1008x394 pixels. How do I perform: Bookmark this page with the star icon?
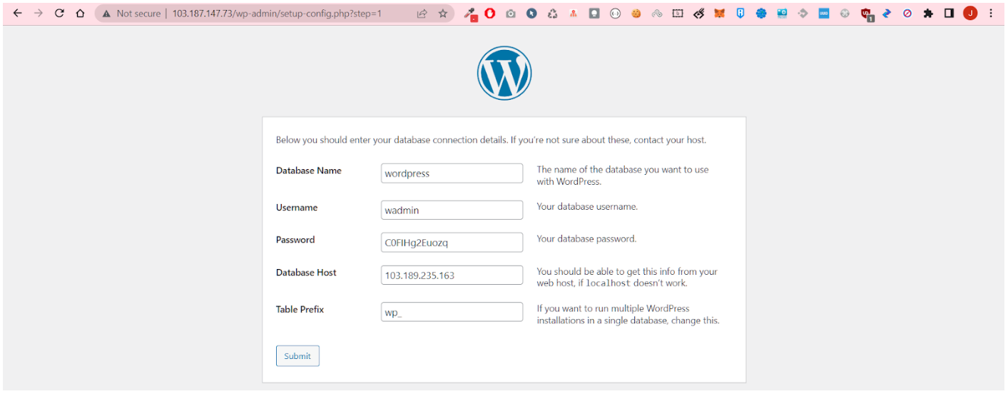pyautogui.click(x=442, y=13)
